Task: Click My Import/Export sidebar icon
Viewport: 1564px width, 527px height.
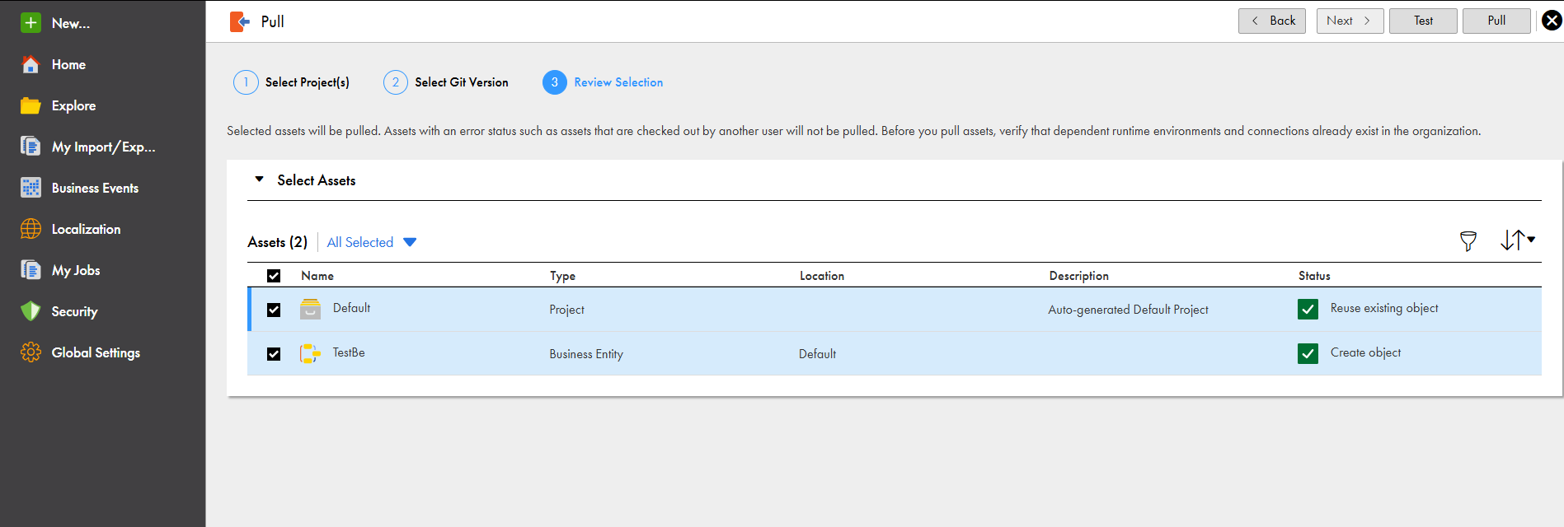Action: tap(31, 147)
